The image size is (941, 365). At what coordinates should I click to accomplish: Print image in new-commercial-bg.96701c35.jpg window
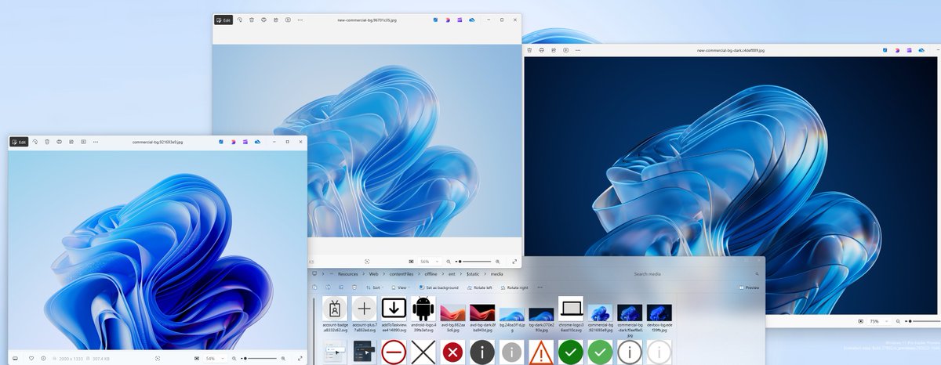[x=263, y=20]
